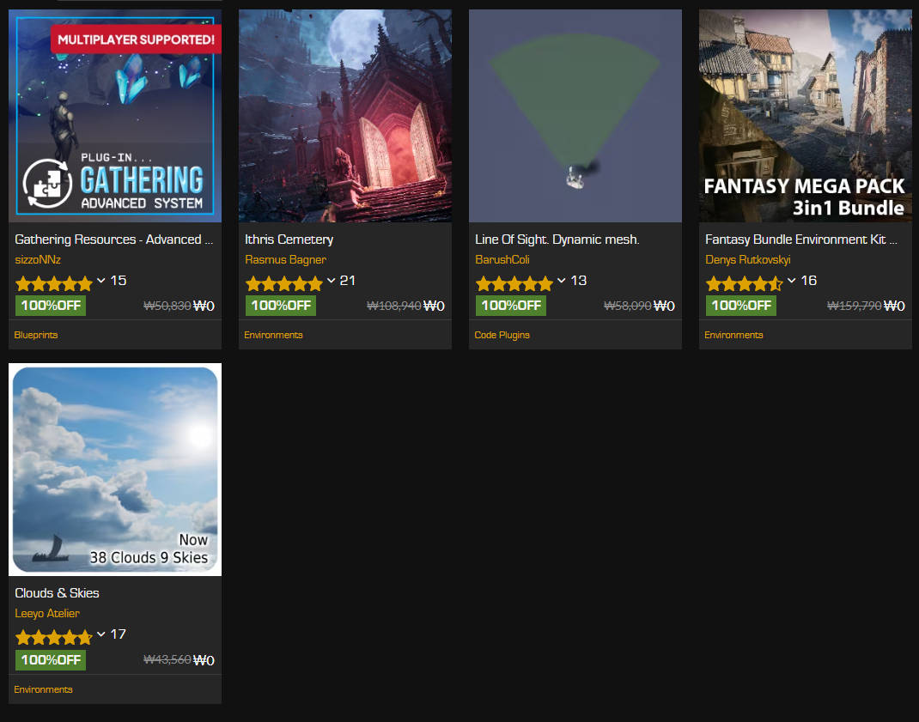919x722 pixels.
Task: Open the Gathering Resources product thumbnail
Action: click(x=115, y=115)
